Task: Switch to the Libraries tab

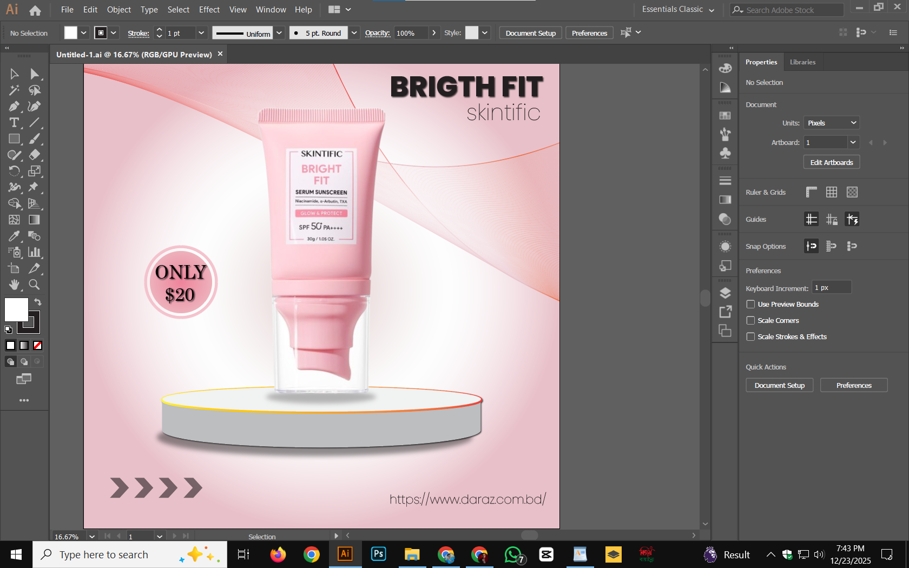Action: pyautogui.click(x=803, y=62)
